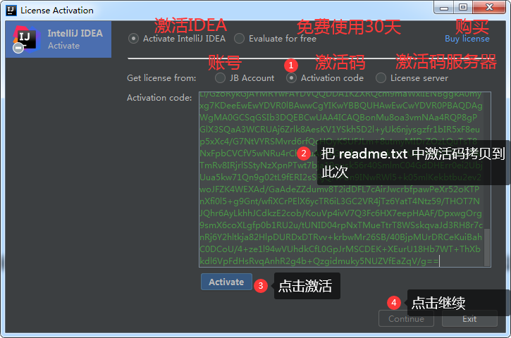Viewport: 511px width, 338px height.
Task: Maximize the License Activation window
Action: coord(463,8)
